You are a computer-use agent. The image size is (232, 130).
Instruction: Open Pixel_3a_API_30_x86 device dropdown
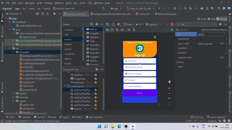coord(140,8)
